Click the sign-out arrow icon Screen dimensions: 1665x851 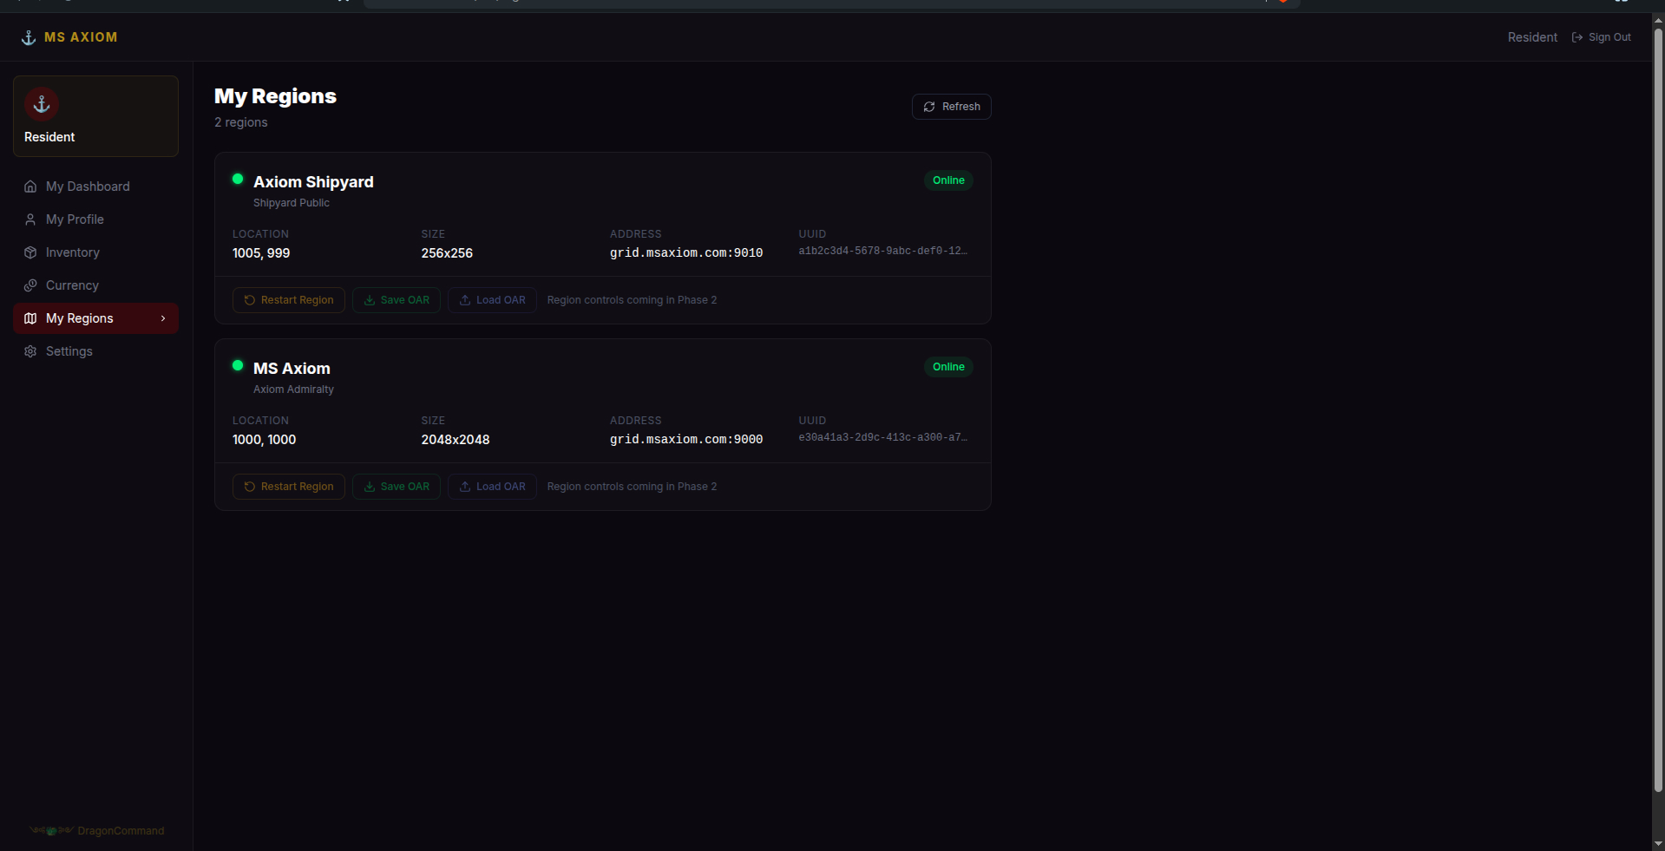pos(1577,37)
